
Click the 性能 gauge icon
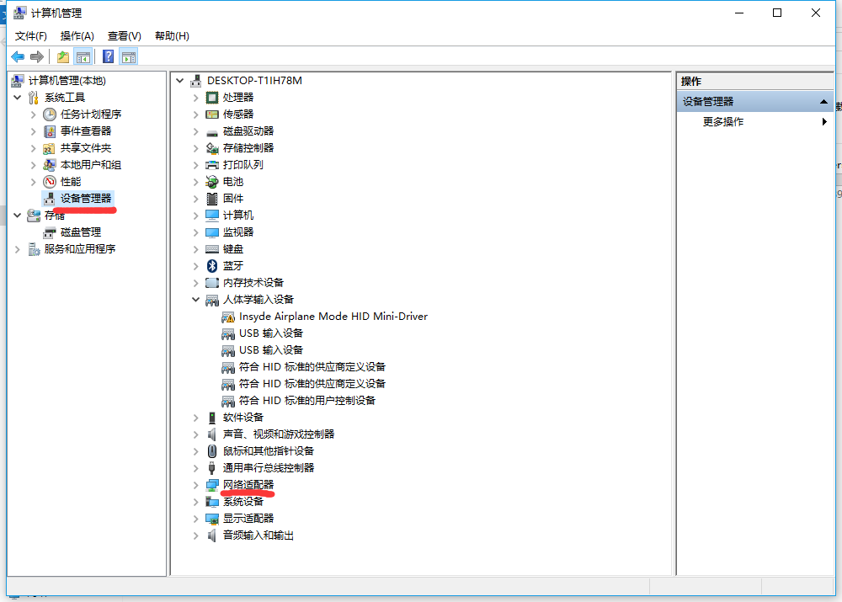click(x=50, y=182)
